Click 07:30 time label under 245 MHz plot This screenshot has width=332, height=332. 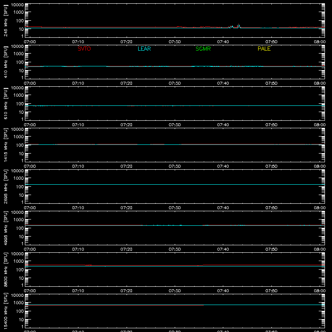point(175,42)
